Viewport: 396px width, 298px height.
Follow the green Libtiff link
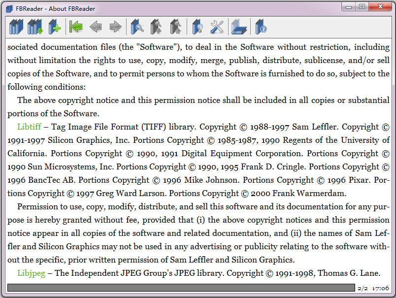[x=29, y=127]
